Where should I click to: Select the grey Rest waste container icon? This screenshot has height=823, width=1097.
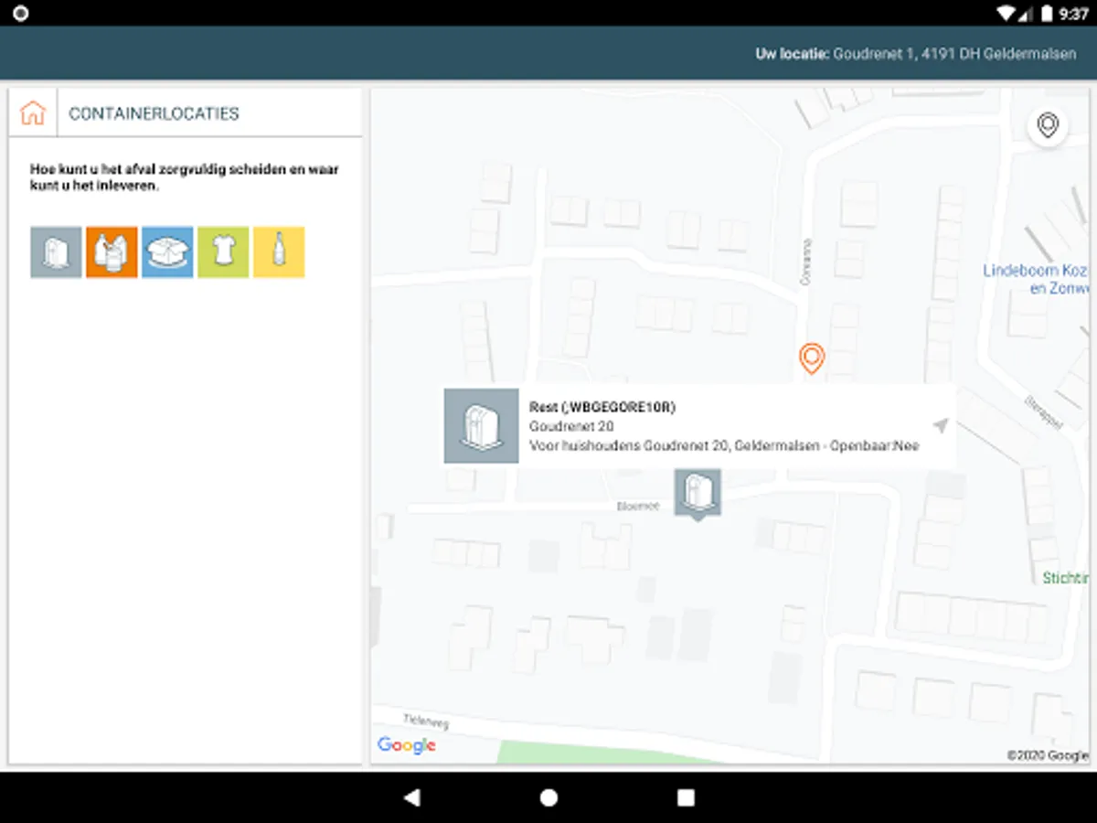tap(56, 252)
